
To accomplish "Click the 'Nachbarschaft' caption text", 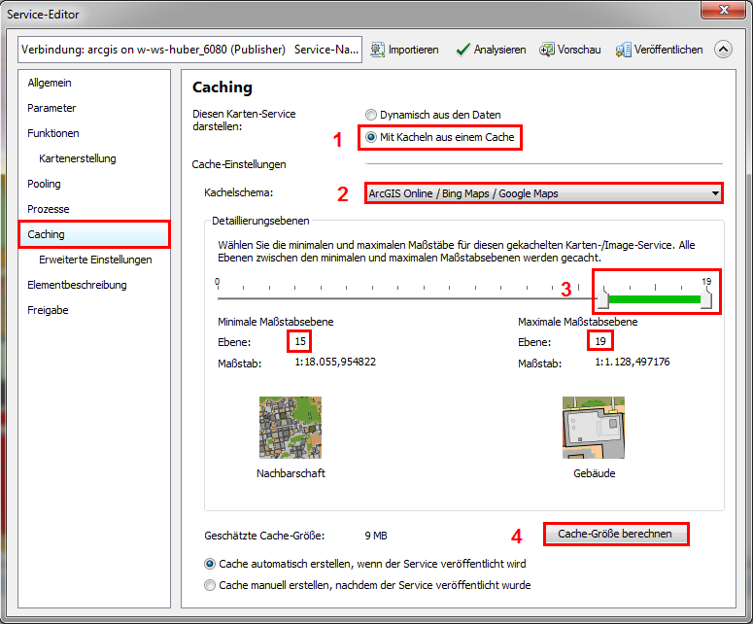I will coord(291,473).
